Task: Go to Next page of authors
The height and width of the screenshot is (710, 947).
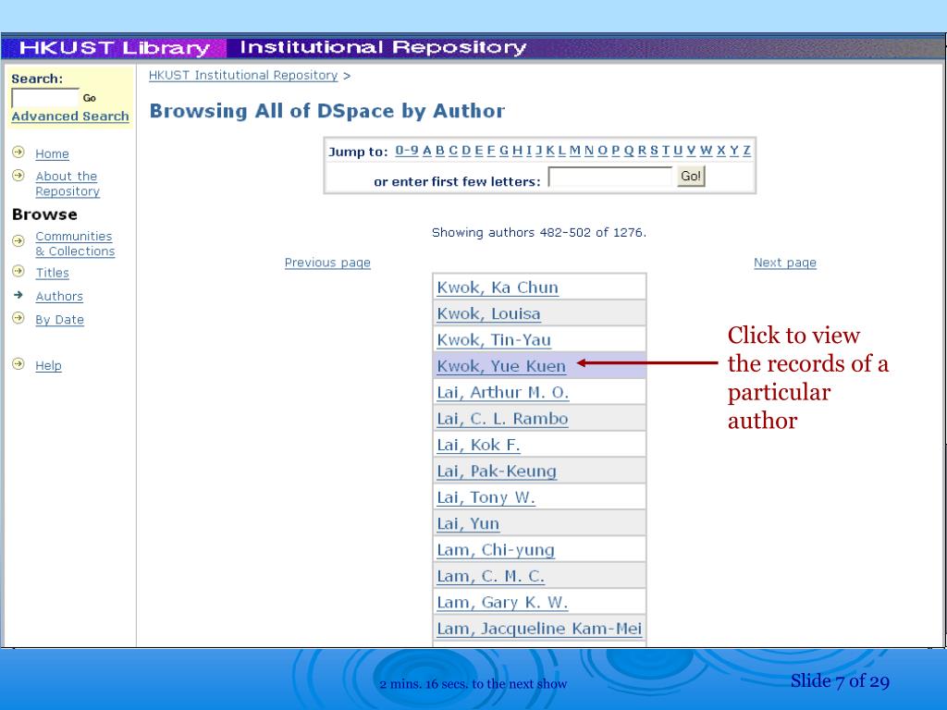Action: pos(784,263)
